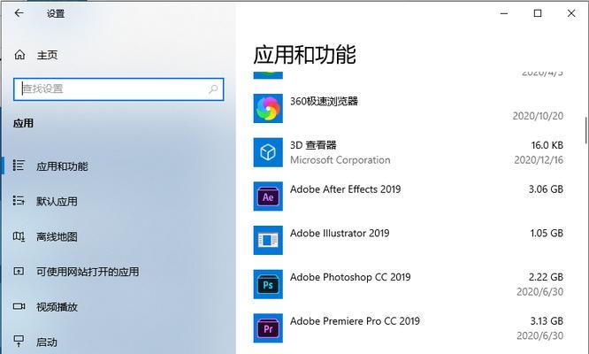Image resolution: width=589 pixels, height=354 pixels.
Task: Select the 360极速浏览器 entry name
Action: tap(324, 101)
